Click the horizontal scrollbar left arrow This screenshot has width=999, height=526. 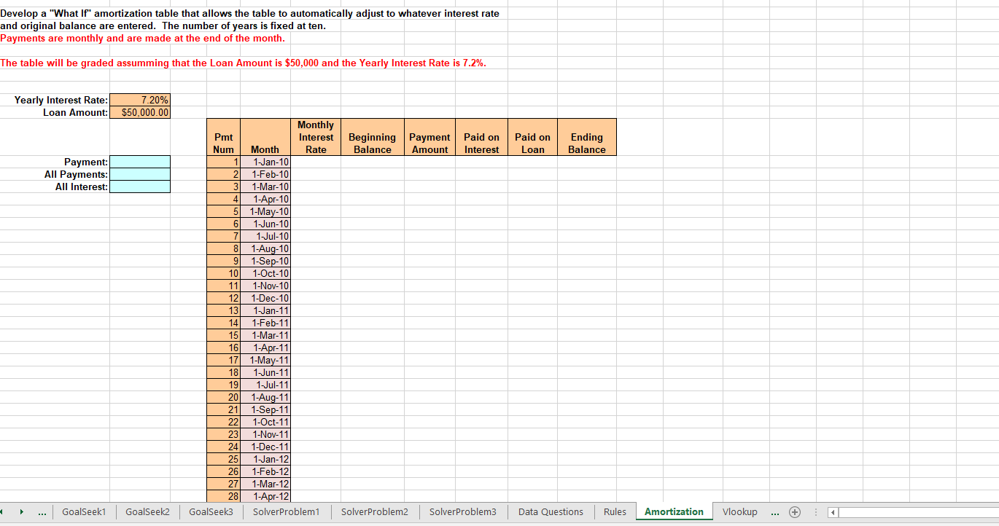pyautogui.click(x=833, y=512)
